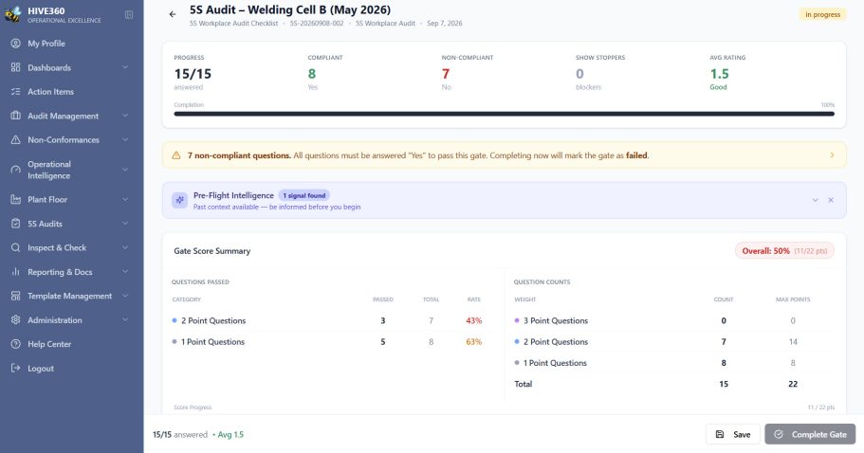Expand the Reporting & Docs chevron
Screen dimensions: 864x453
[125, 272]
